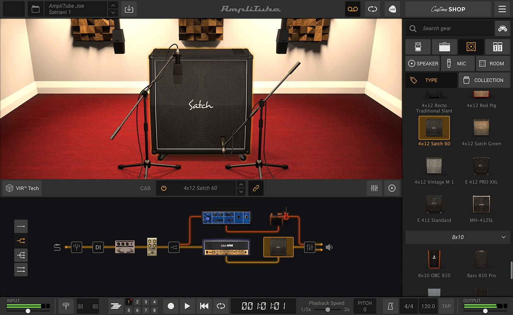
Task: Toggle the output speaker mute icon
Action: point(329,247)
